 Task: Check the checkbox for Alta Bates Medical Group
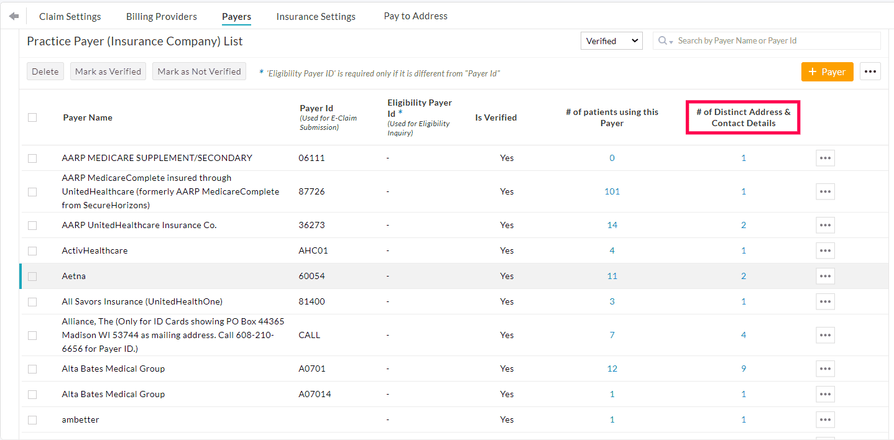[32, 368]
